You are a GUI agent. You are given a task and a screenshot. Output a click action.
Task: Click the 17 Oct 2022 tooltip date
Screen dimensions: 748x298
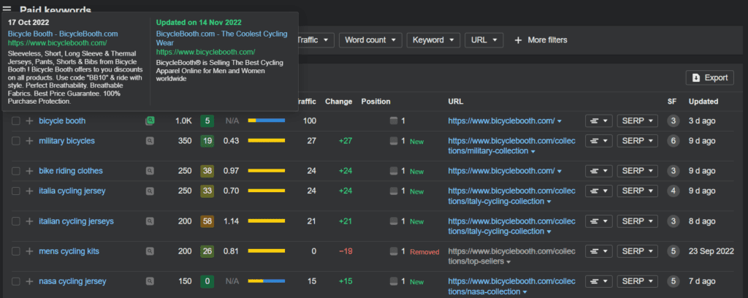click(x=28, y=22)
